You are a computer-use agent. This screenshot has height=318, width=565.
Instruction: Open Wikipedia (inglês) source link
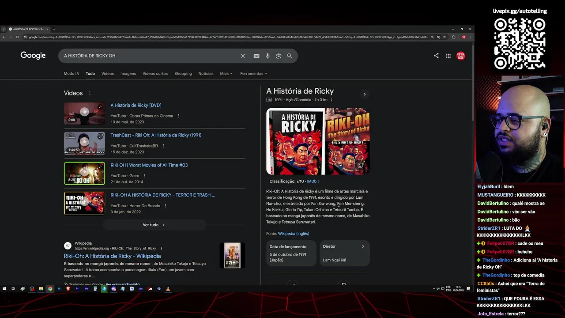click(x=294, y=234)
